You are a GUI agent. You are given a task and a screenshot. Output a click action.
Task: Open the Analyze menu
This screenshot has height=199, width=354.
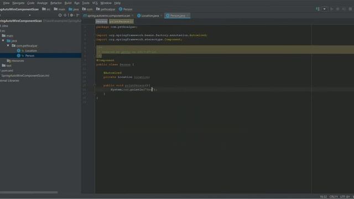[x=42, y=3]
